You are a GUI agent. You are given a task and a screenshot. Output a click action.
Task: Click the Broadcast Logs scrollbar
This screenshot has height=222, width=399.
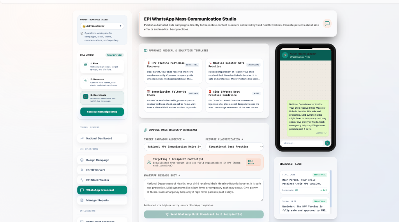tap(331, 189)
